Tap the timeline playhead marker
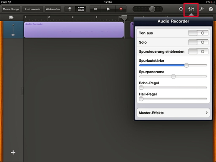This screenshot has width=216, height=162. pos(124,18)
